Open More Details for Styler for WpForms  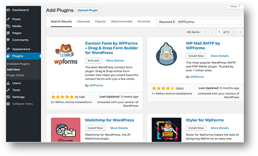point(220,128)
